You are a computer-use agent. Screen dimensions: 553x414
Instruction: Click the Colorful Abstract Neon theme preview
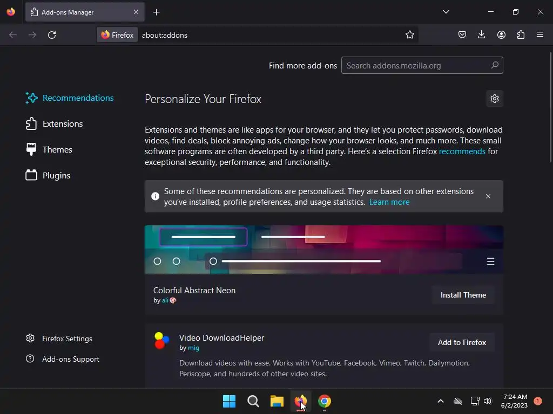click(324, 250)
